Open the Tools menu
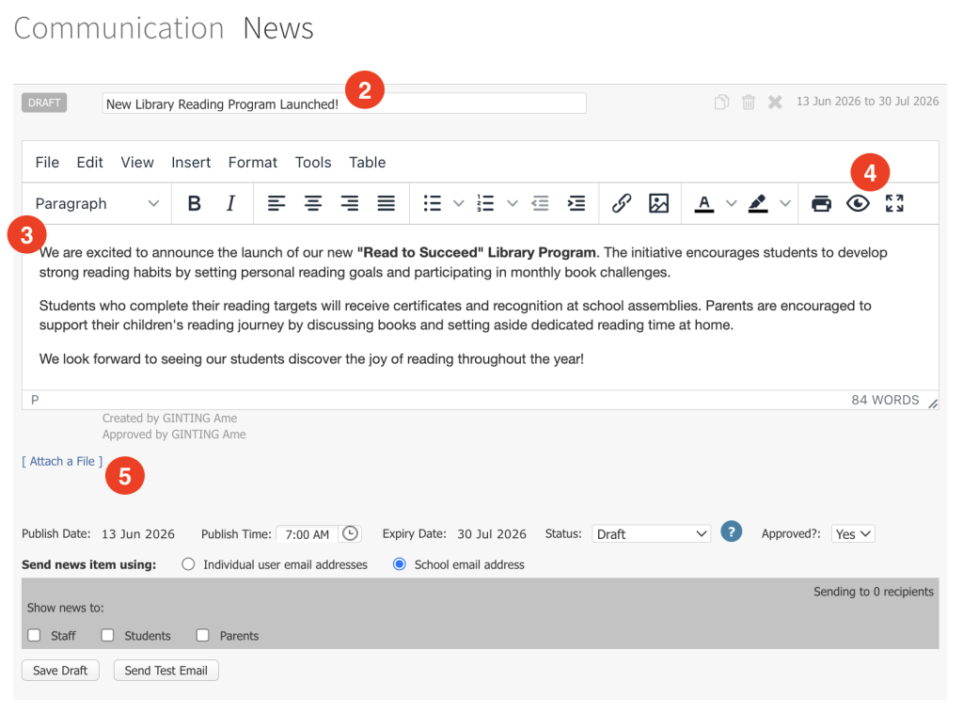Viewport: 963px width, 713px height. pyautogui.click(x=312, y=162)
